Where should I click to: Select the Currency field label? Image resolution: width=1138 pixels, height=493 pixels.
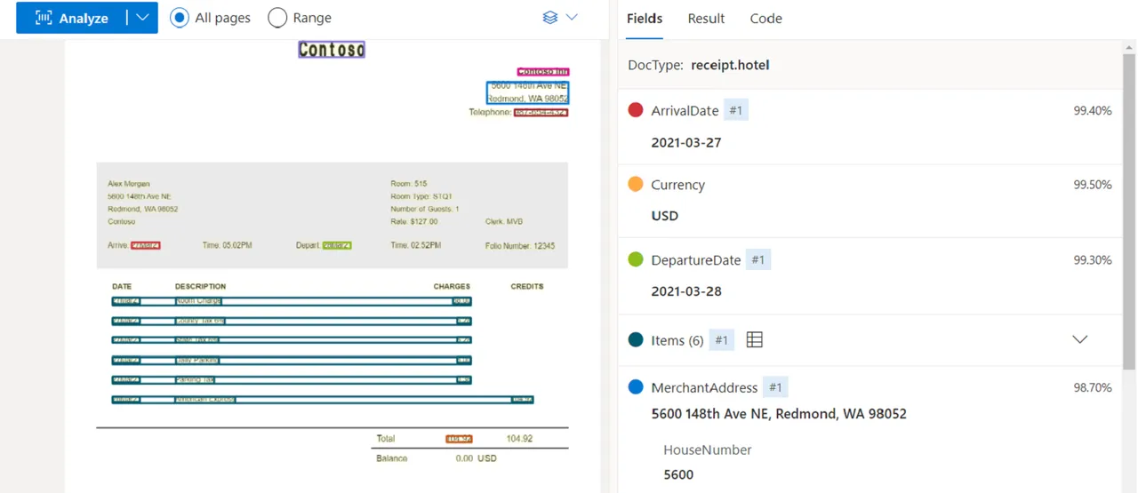tap(677, 185)
